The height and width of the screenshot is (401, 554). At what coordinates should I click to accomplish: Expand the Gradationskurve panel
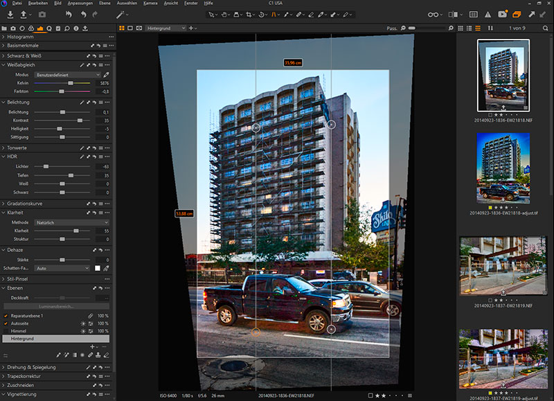[x=3, y=204]
